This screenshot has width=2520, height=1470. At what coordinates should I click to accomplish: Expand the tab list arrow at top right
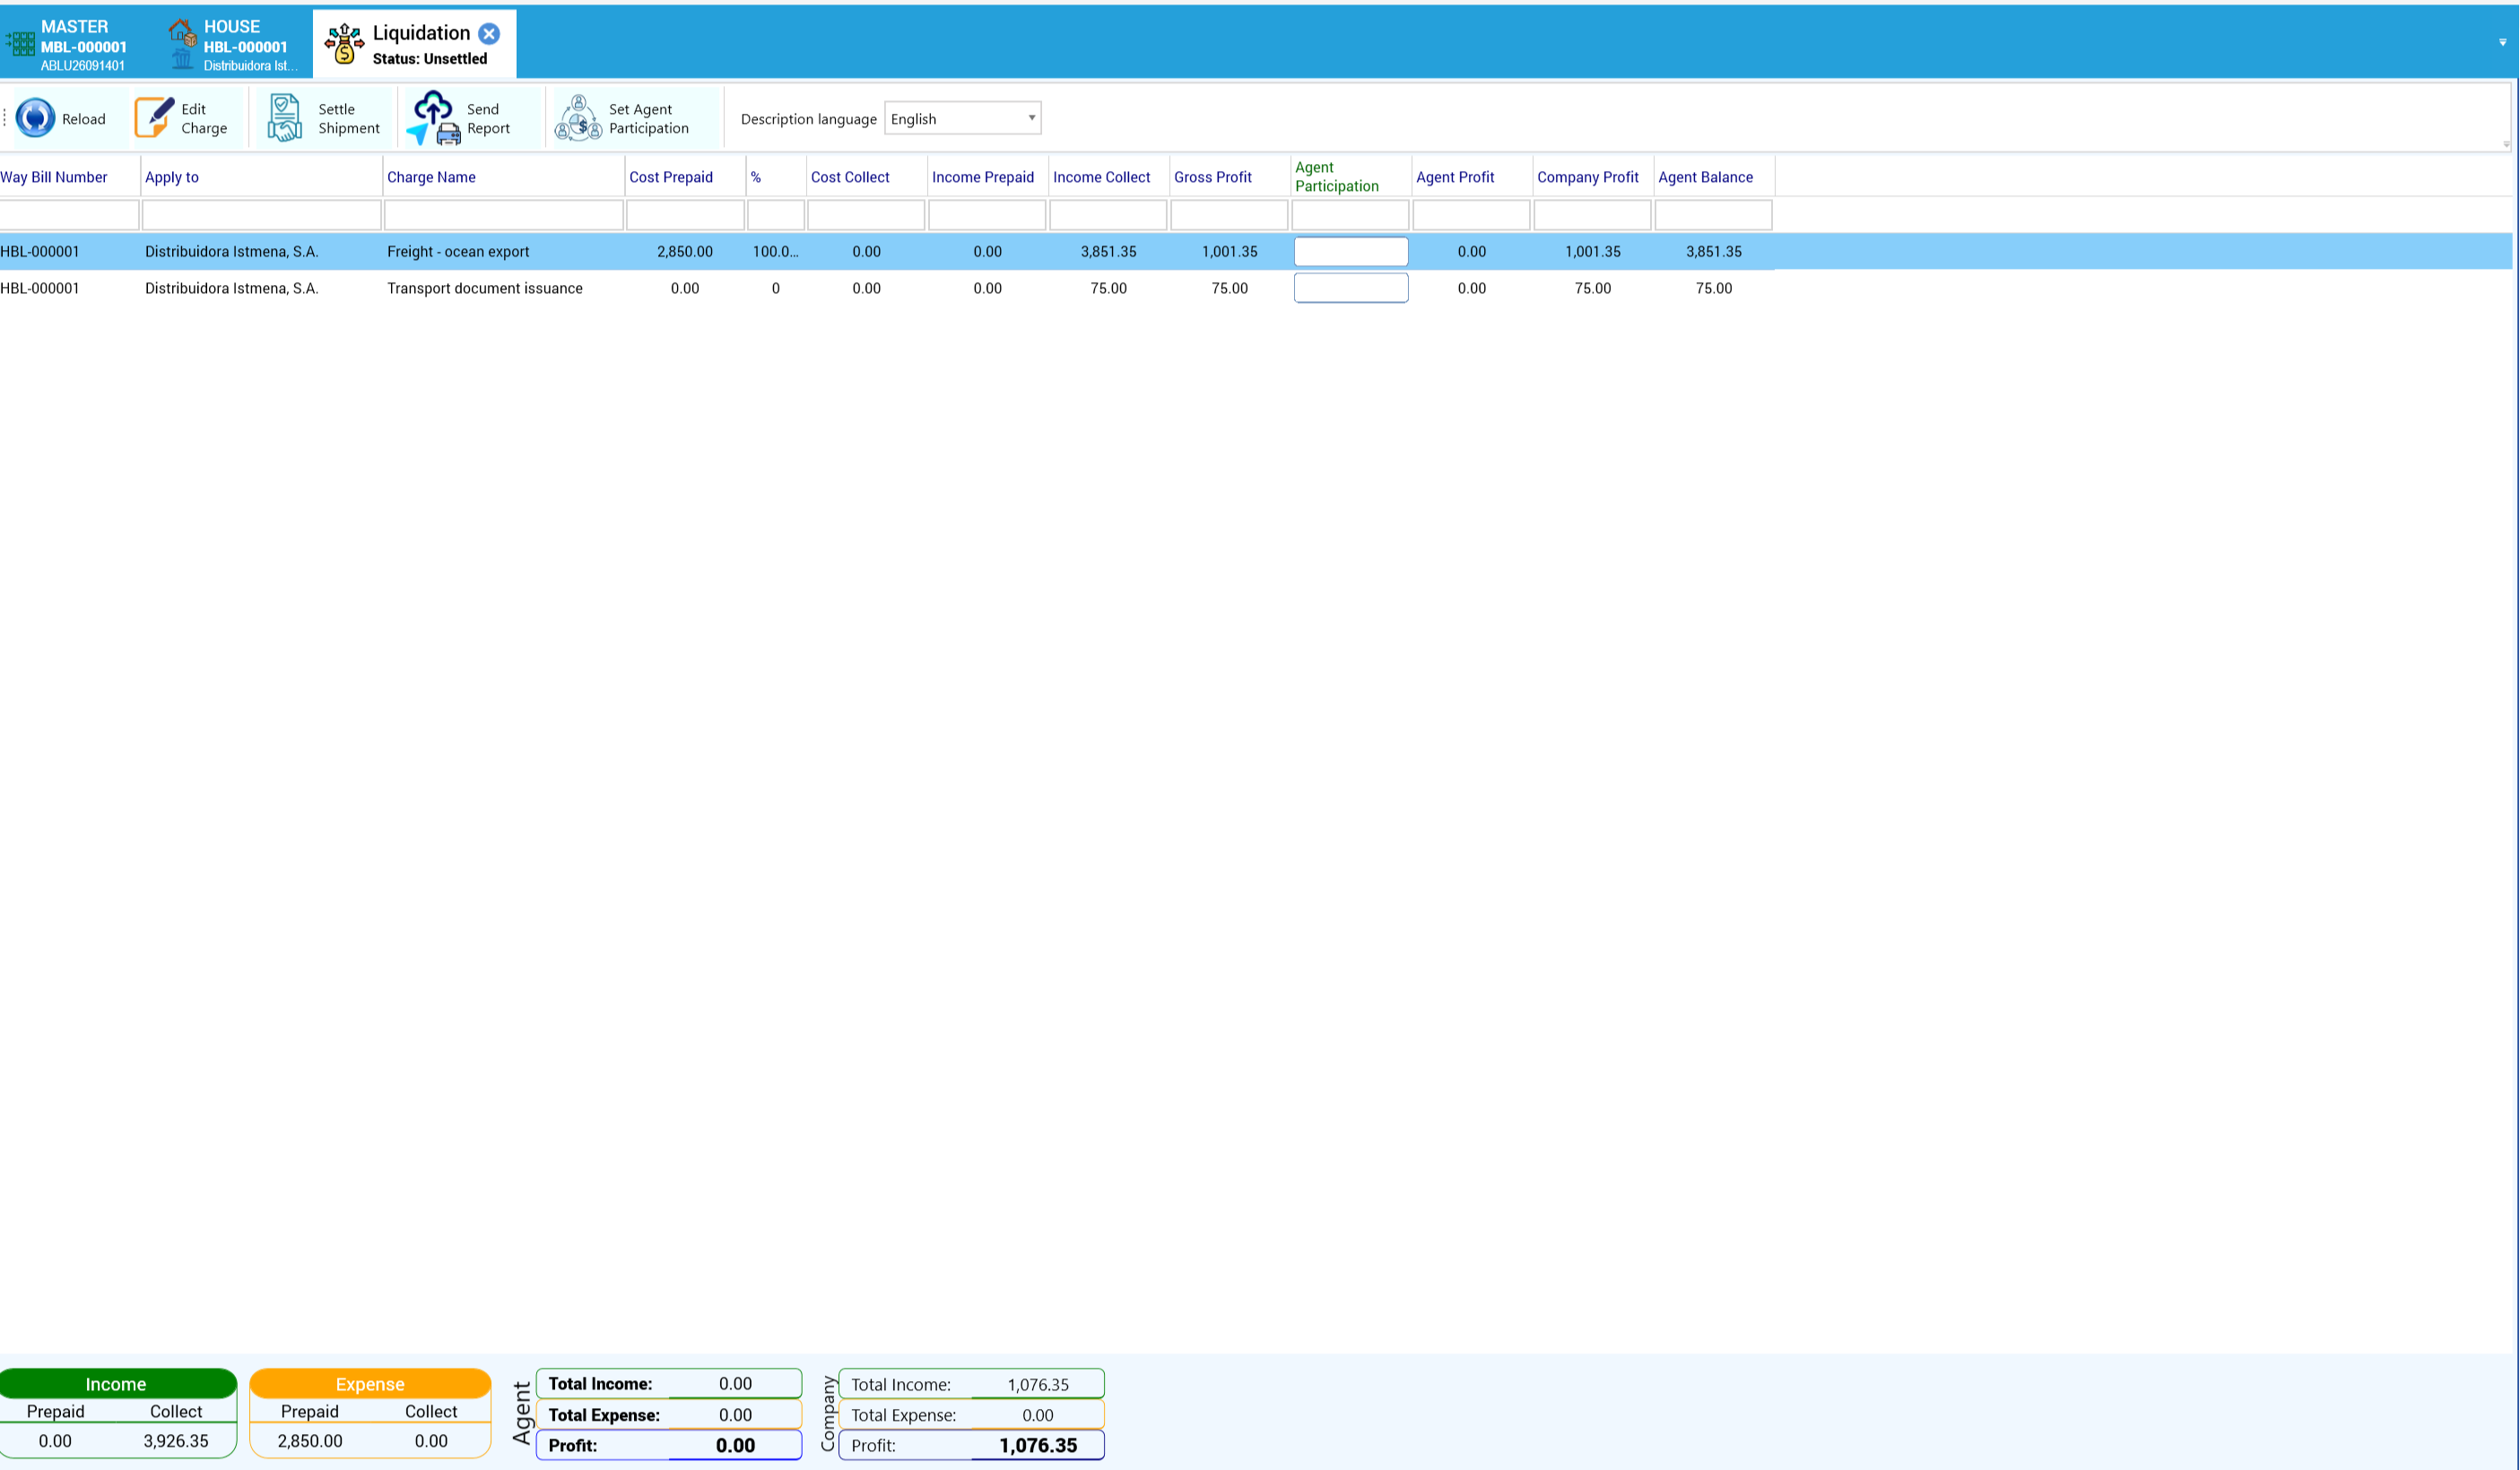pyautogui.click(x=2503, y=42)
